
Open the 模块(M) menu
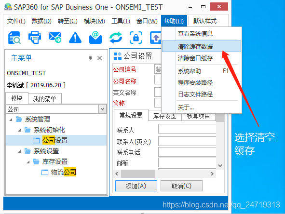[95, 21]
